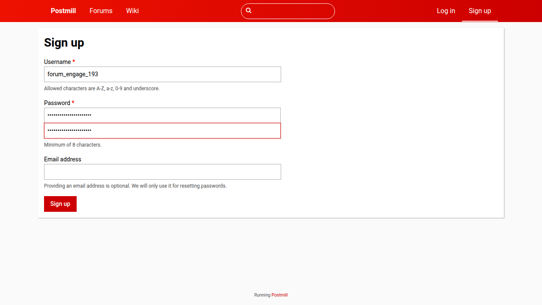Viewport: 542px width, 305px height.
Task: Focus the first Password field
Action: click(163, 115)
